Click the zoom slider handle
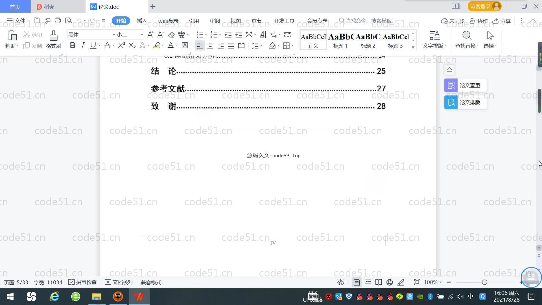The width and height of the screenshot is (542, 305). coord(485,282)
